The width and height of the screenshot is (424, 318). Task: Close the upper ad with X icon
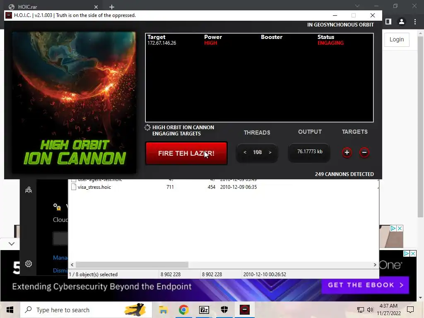[x=400, y=229]
